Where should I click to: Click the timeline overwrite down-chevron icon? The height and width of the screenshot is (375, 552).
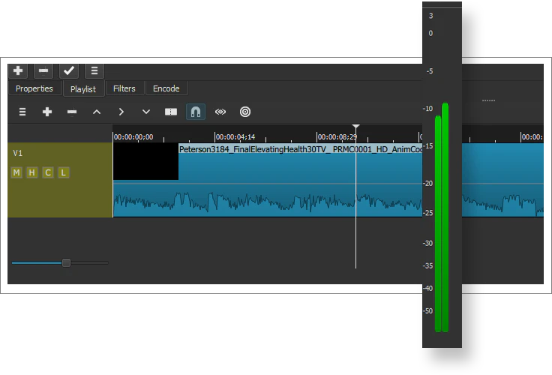[x=146, y=112]
